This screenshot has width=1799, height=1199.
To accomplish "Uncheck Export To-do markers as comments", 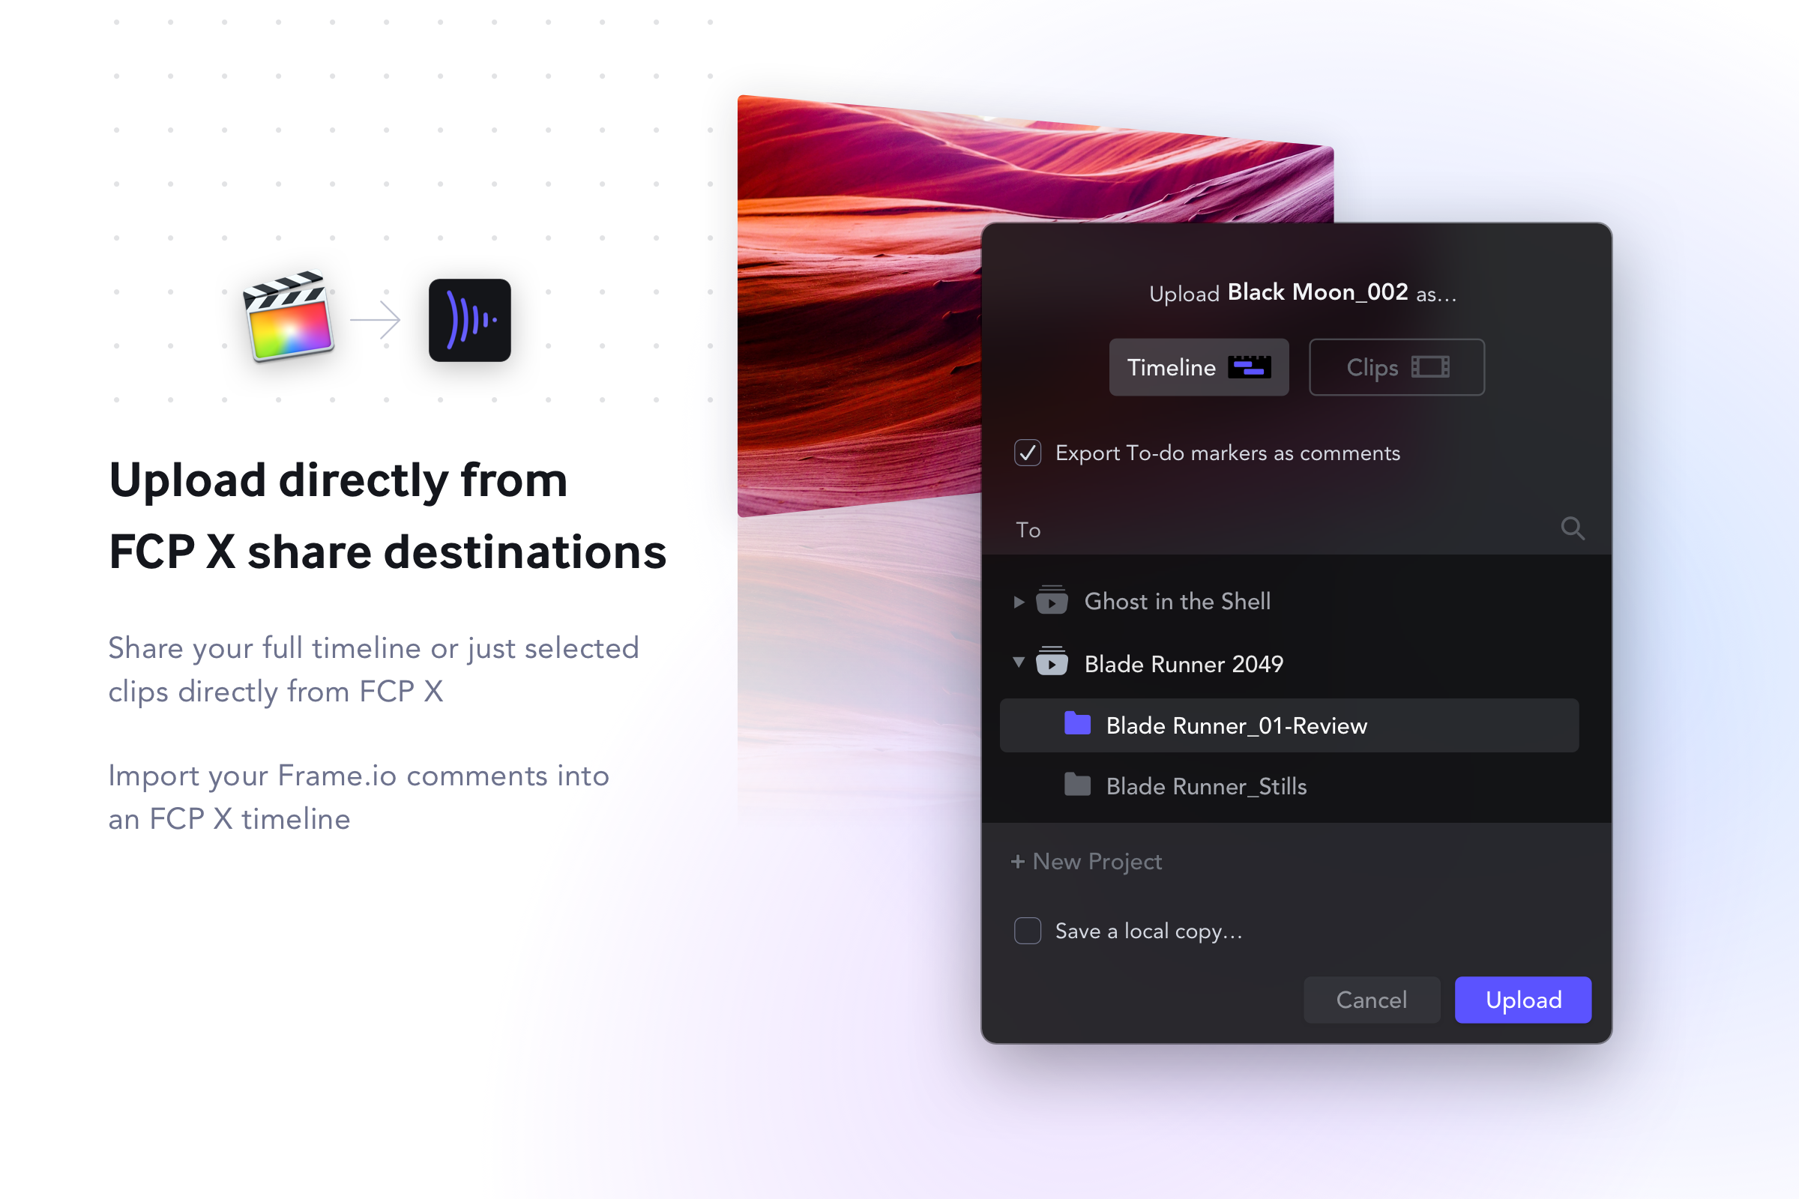I will click(x=1027, y=453).
